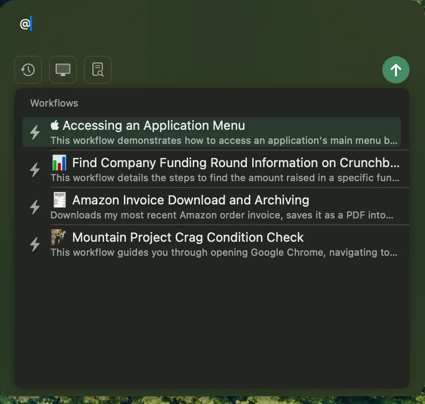Click the bar chart icon for Crunchbase workflow
Image resolution: width=425 pixels, height=404 pixels.
click(59, 162)
